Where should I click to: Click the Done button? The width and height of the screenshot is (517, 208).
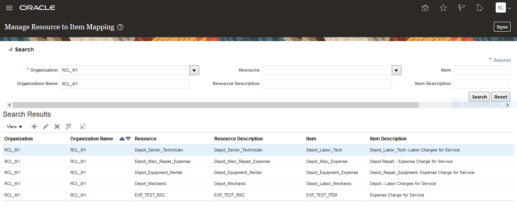(502, 27)
